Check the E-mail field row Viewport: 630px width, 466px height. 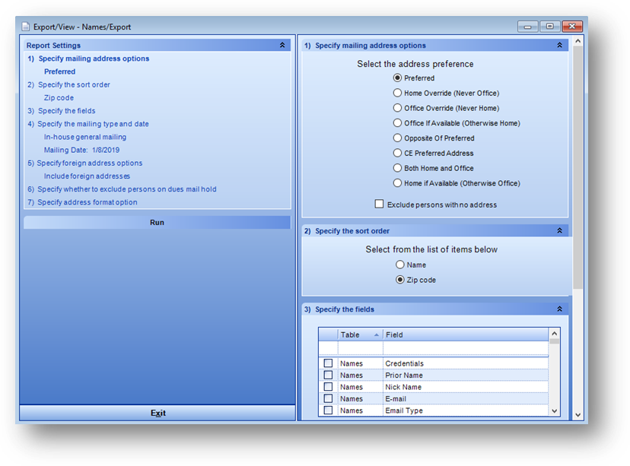(328, 398)
